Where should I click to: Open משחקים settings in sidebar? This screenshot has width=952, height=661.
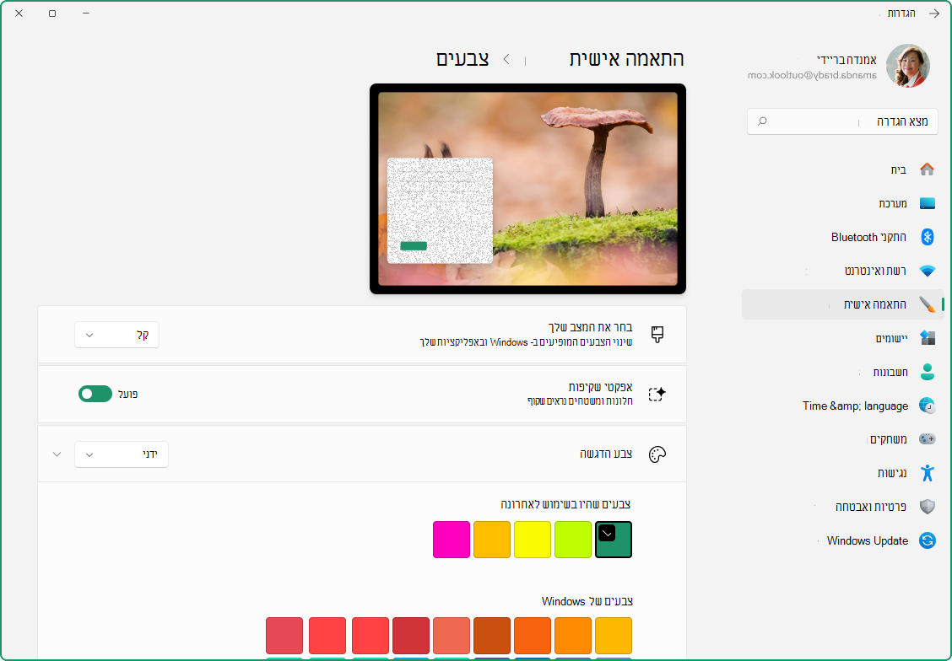[843, 439]
